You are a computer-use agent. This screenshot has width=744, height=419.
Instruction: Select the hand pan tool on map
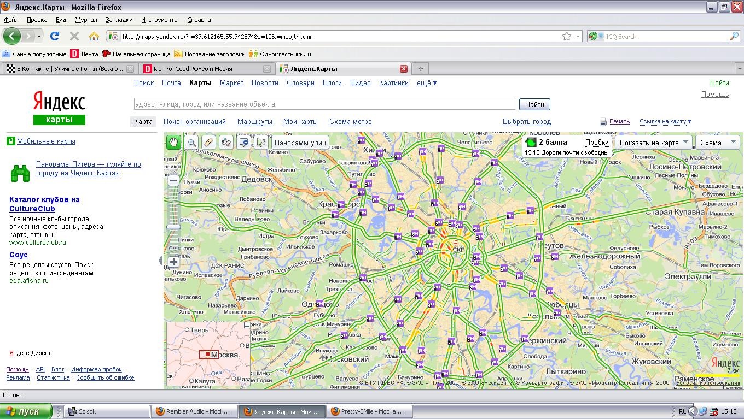[x=173, y=142]
